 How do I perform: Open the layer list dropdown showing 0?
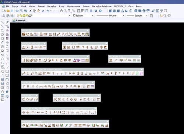coord(70,16)
